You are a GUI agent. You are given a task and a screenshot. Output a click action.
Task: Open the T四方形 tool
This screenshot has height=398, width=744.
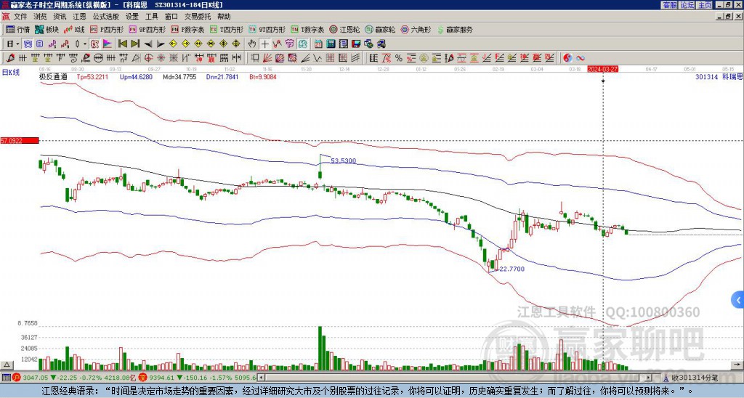[227, 29]
